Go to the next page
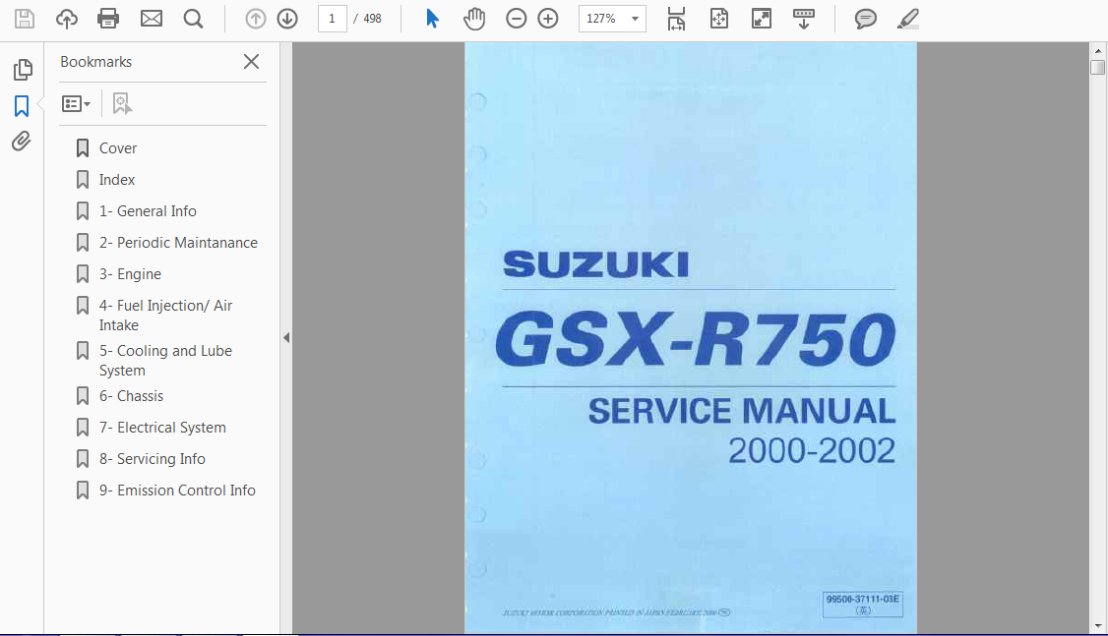Image resolution: width=1108 pixels, height=636 pixels. pyautogui.click(x=287, y=19)
